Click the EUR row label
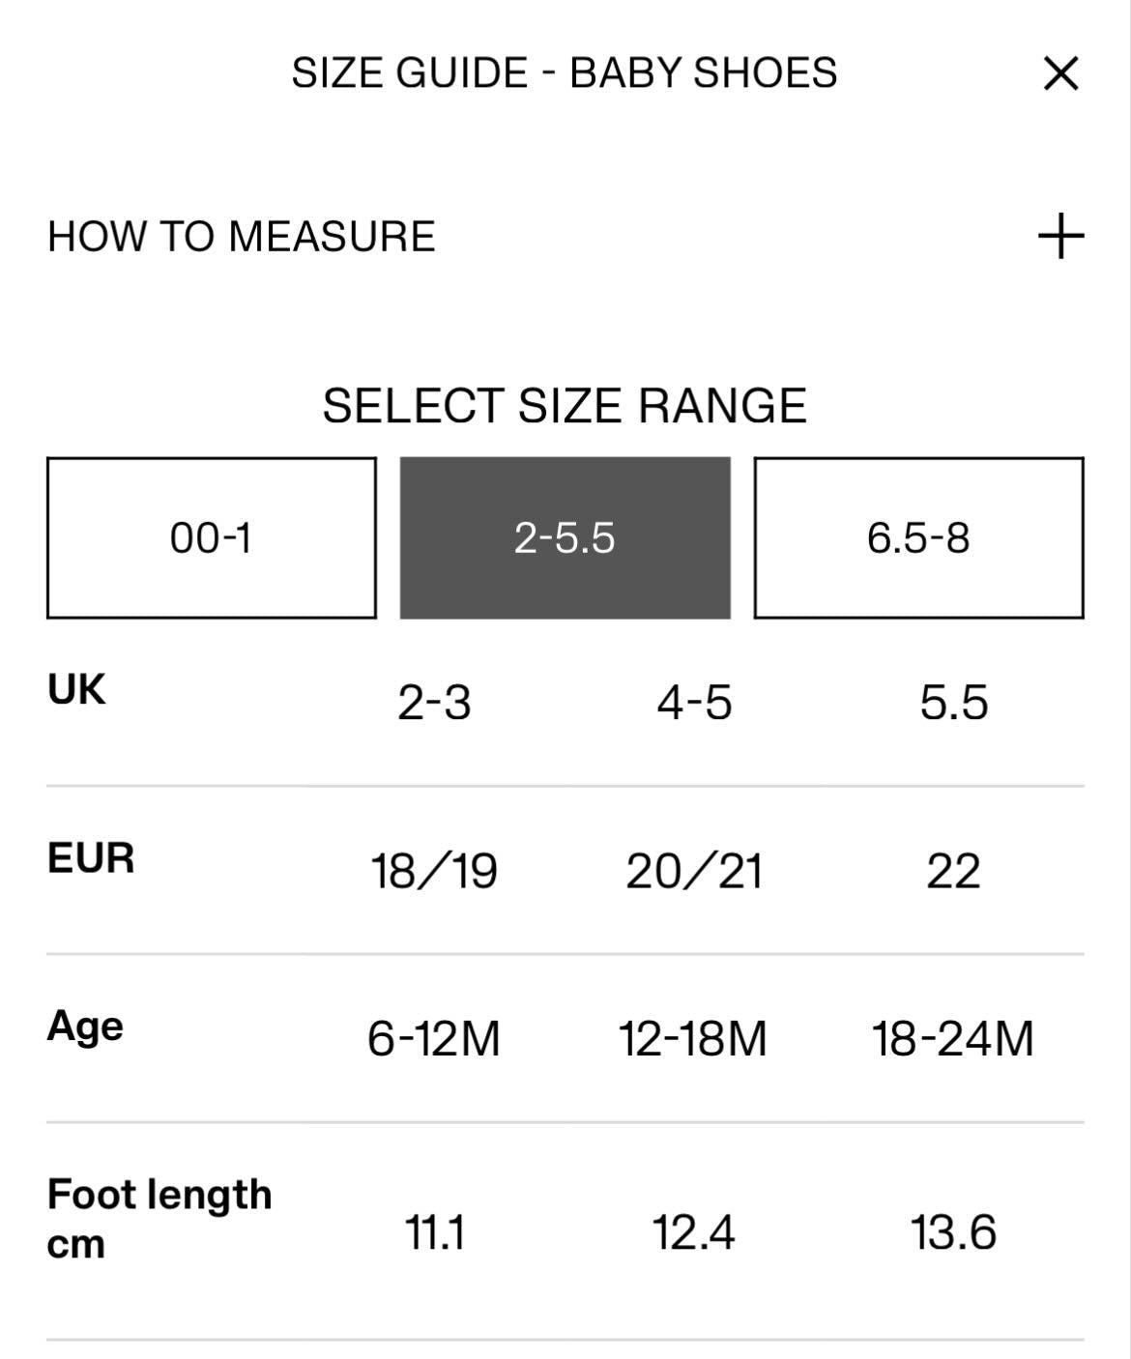The width and height of the screenshot is (1131, 1359). pyautogui.click(x=91, y=858)
